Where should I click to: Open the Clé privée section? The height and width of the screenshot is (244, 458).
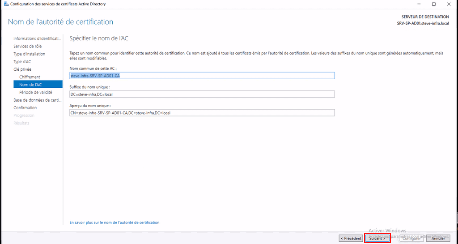coord(22,69)
